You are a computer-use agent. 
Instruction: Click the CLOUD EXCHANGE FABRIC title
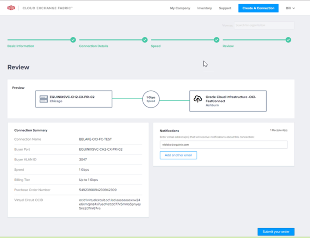pos(47,8)
